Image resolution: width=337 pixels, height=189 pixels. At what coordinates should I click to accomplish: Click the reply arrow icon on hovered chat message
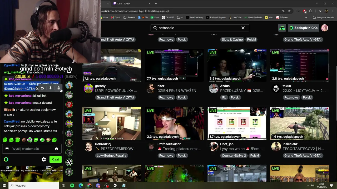(x=42, y=88)
